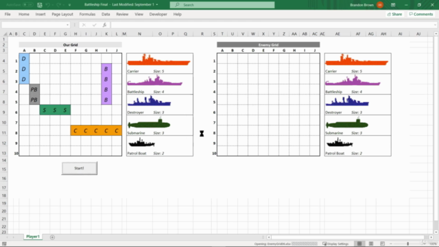Open Brandon Brown account avatar
This screenshot has height=247, width=439.
click(x=380, y=5)
